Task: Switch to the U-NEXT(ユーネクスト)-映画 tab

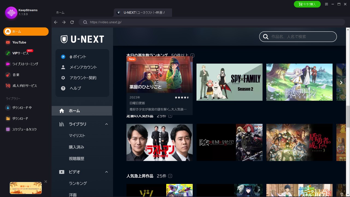Action: pyautogui.click(x=142, y=12)
